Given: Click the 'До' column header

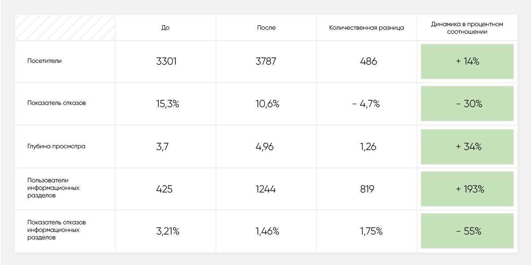Looking at the screenshot, I should 165,27.
